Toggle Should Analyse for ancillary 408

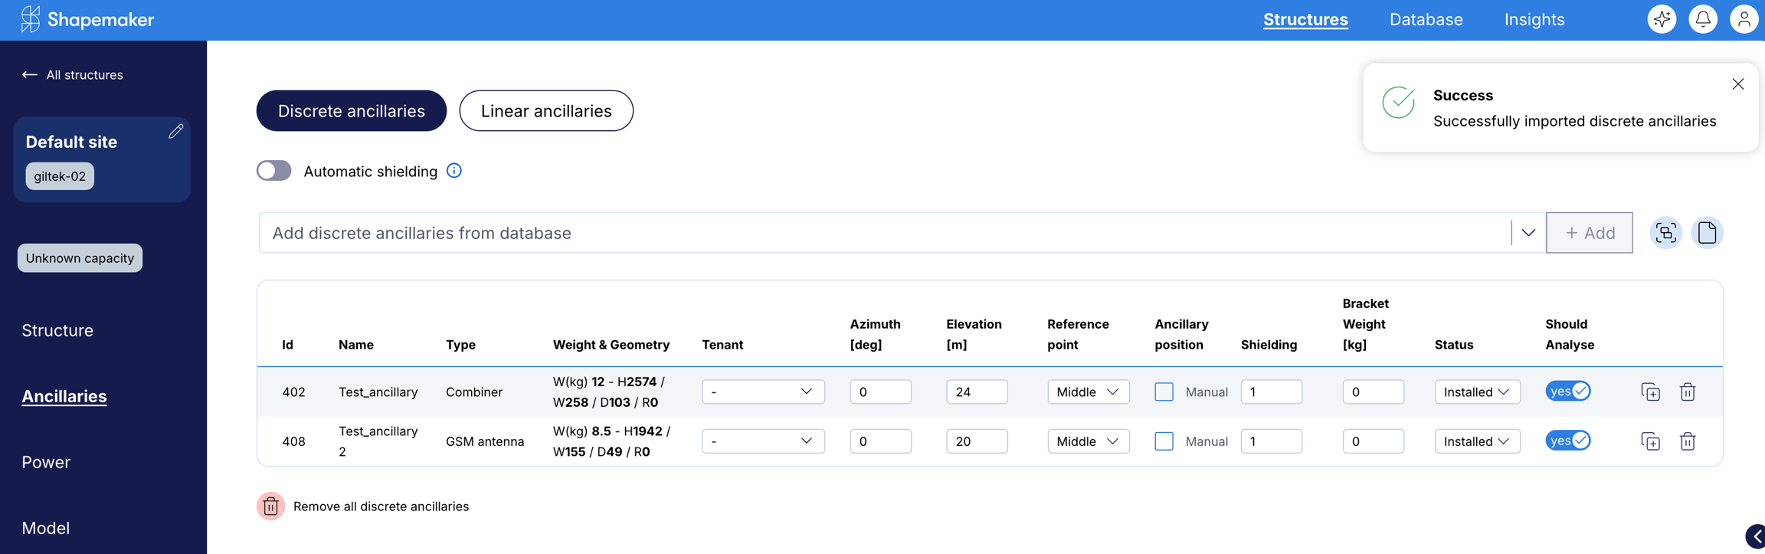click(x=1568, y=441)
